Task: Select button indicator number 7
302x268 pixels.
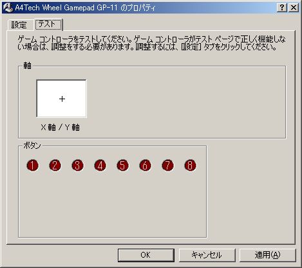Action: pyautogui.click(x=167, y=166)
